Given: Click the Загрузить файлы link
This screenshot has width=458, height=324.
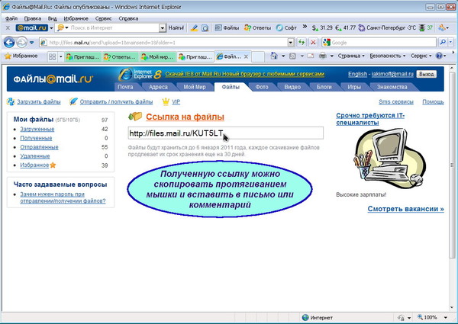Looking at the screenshot, I should point(39,102).
